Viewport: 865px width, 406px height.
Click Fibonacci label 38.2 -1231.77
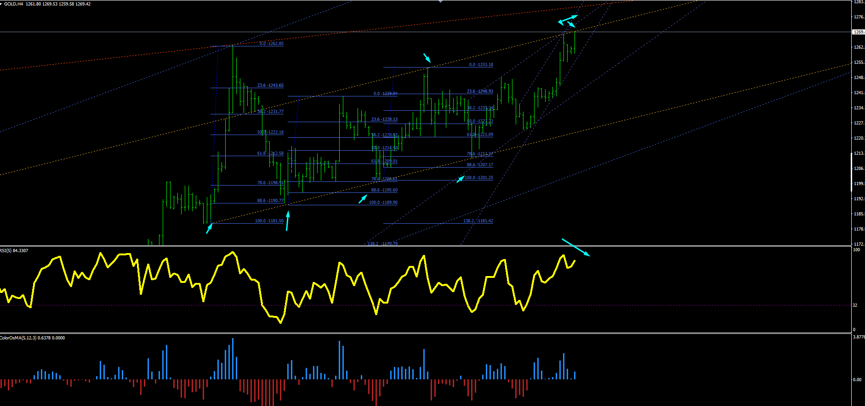[x=270, y=112]
